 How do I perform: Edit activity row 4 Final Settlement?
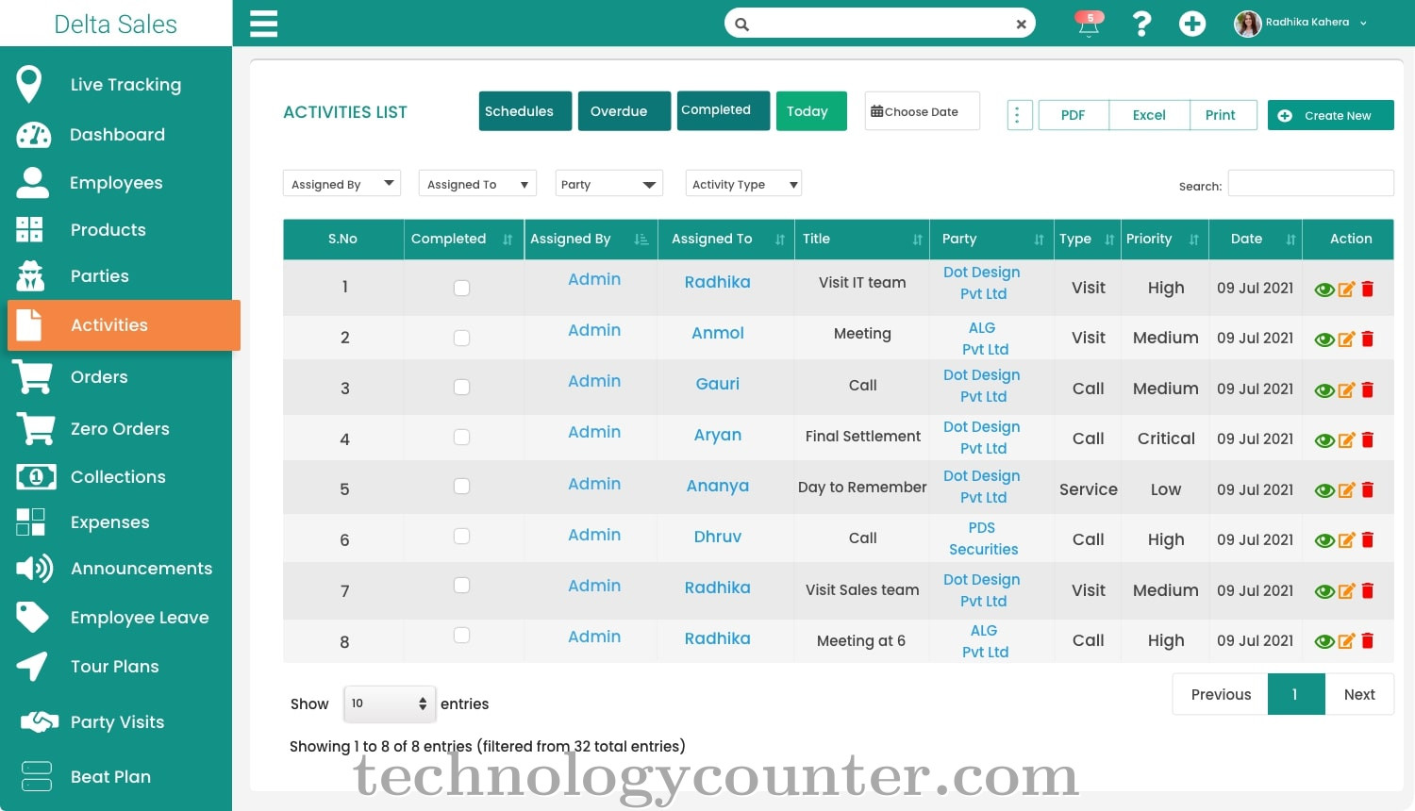(x=1346, y=440)
